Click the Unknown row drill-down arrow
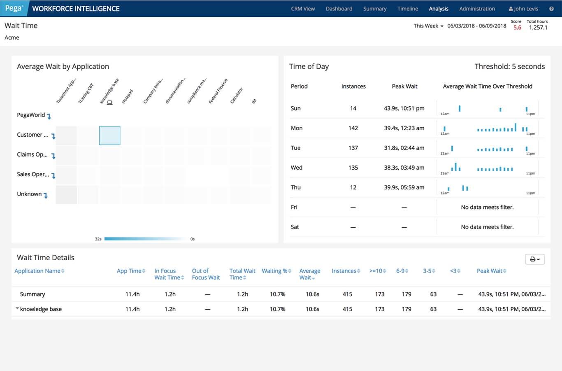This screenshot has width=562, height=371. (46, 196)
